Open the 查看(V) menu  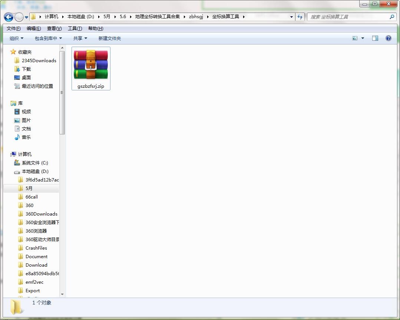pos(54,28)
